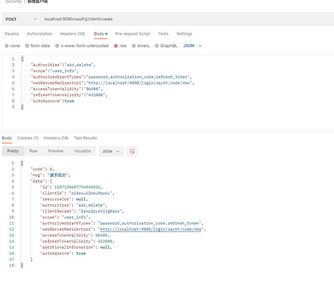Open webServerRedirectUri link in response

(151, 229)
